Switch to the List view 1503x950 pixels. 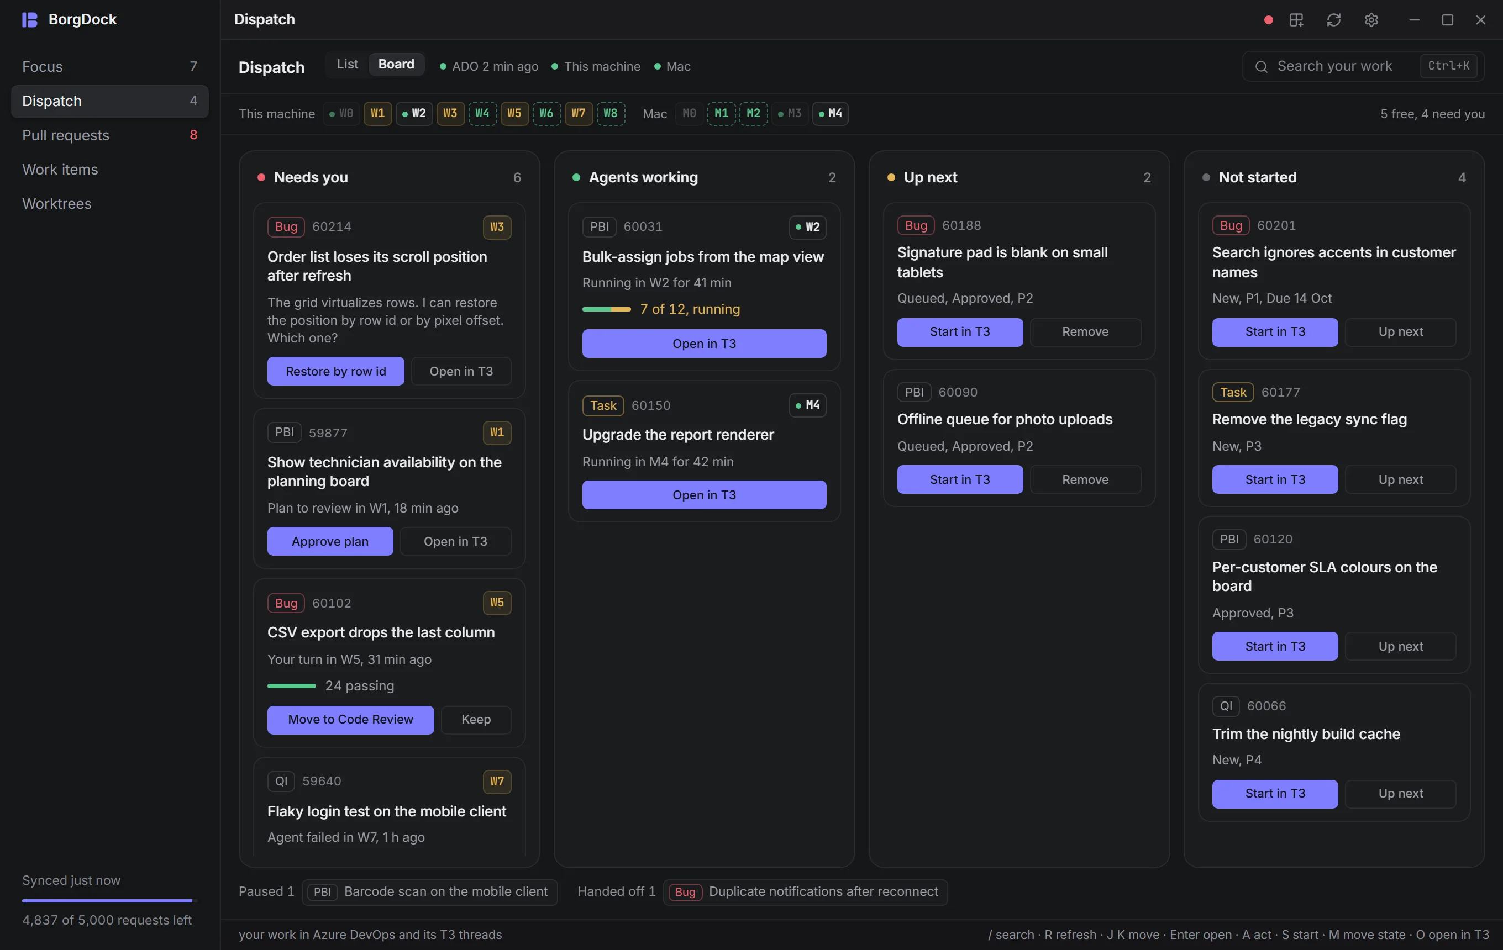348,64
